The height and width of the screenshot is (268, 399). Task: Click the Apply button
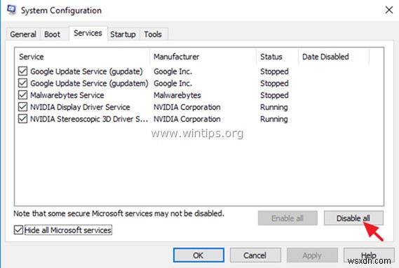[x=312, y=255]
